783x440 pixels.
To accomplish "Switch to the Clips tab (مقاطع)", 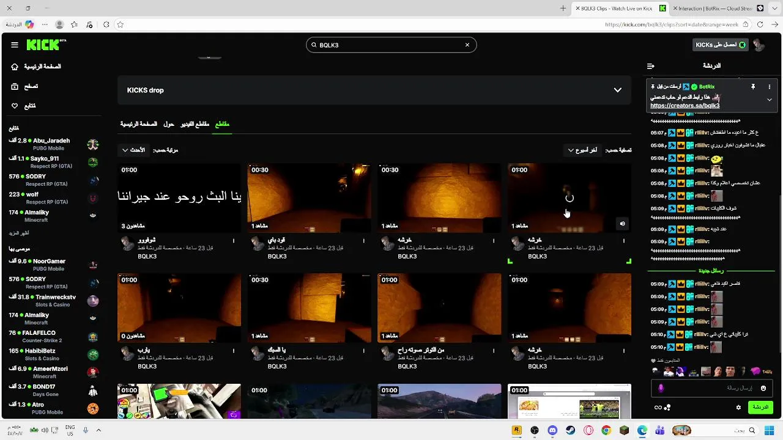I will click(222, 124).
